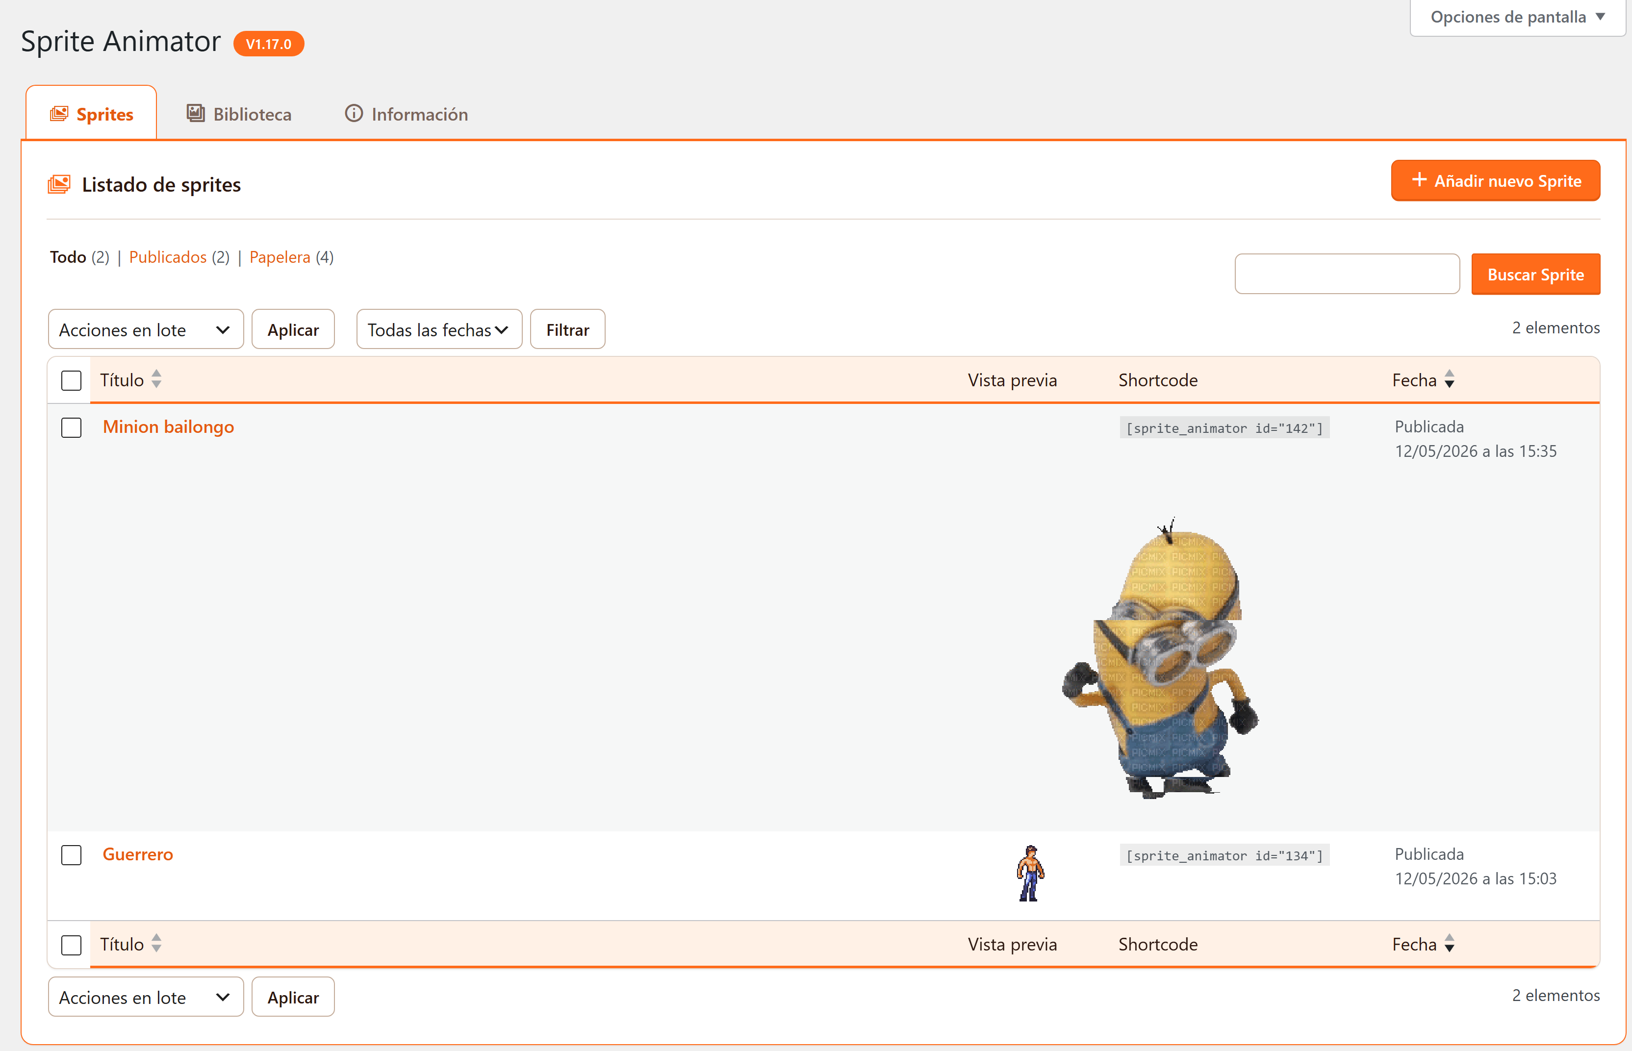The width and height of the screenshot is (1632, 1051).
Task: Check the Guerrero row checkbox
Action: 71,855
